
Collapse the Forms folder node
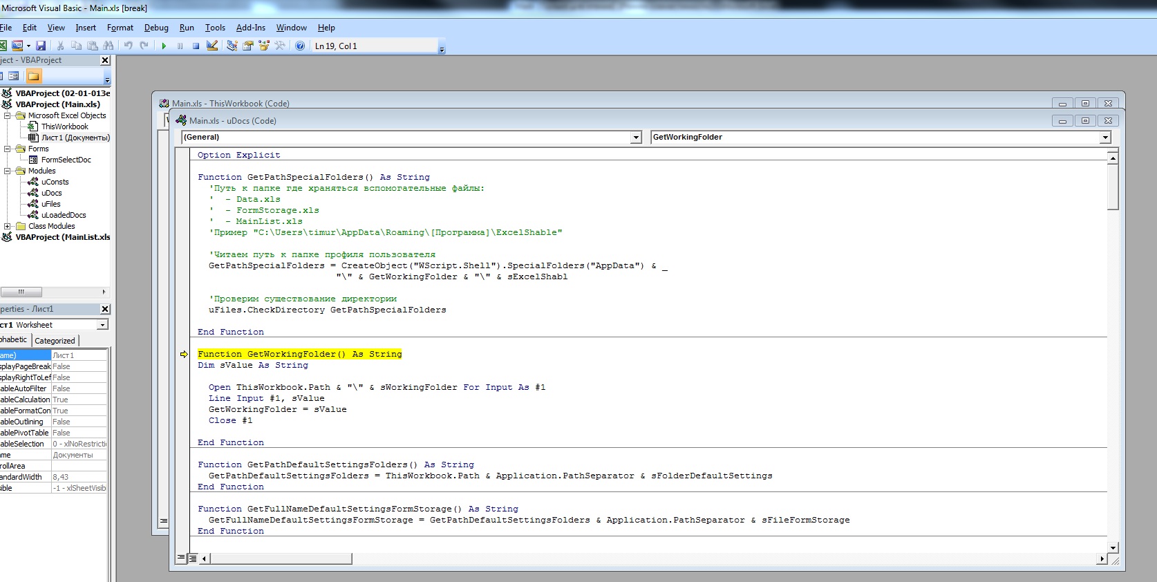(8, 149)
